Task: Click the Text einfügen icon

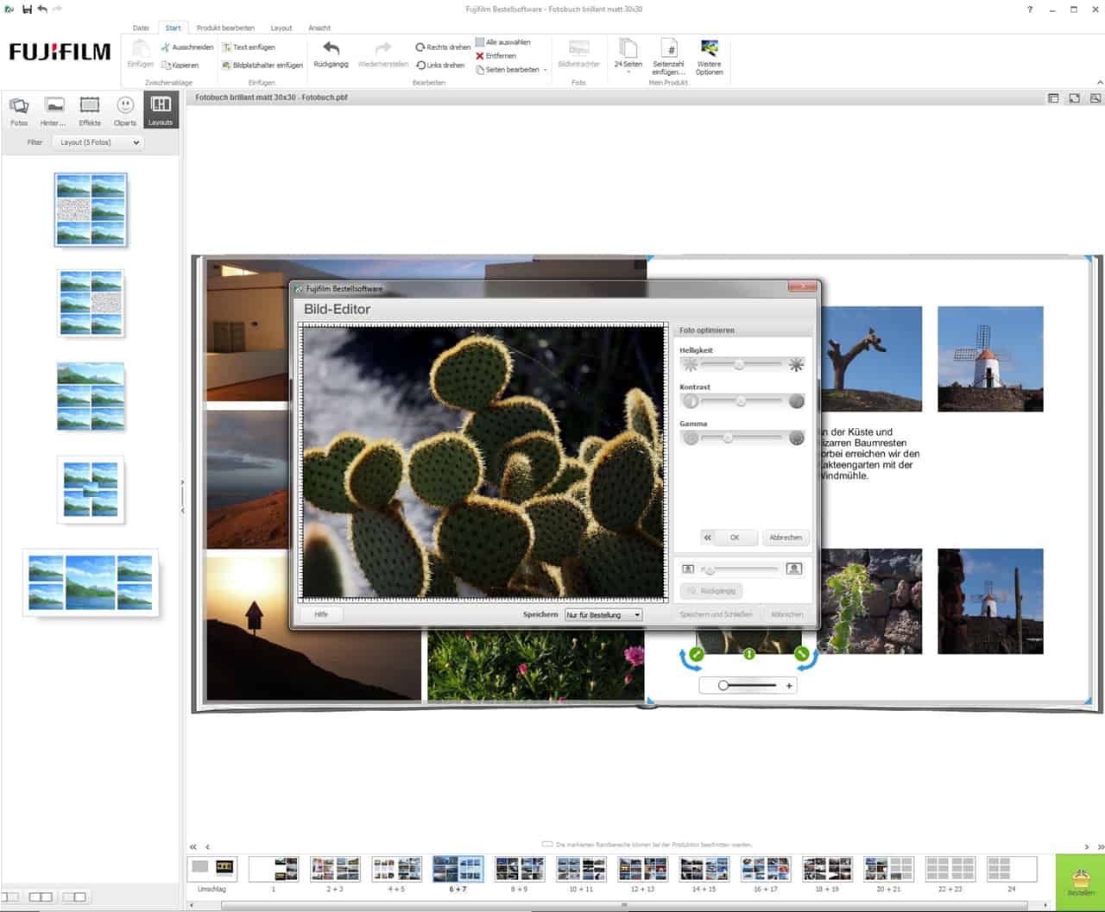Action: pyautogui.click(x=227, y=47)
